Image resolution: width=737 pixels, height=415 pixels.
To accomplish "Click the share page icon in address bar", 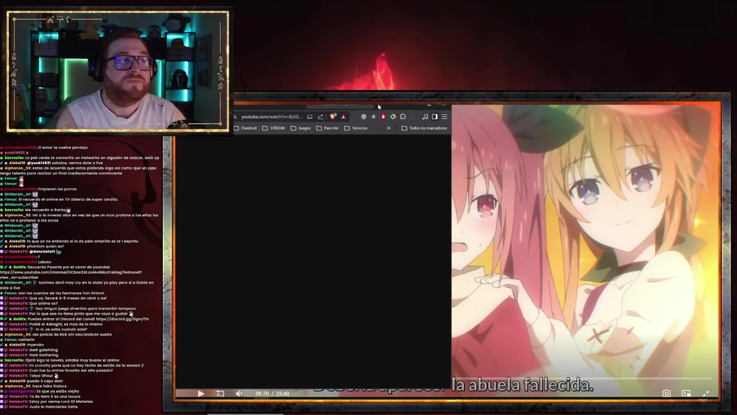I will pos(321,117).
